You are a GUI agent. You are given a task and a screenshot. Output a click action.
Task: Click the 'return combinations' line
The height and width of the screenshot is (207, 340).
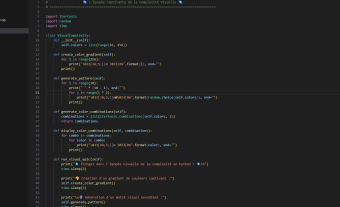click(79, 121)
